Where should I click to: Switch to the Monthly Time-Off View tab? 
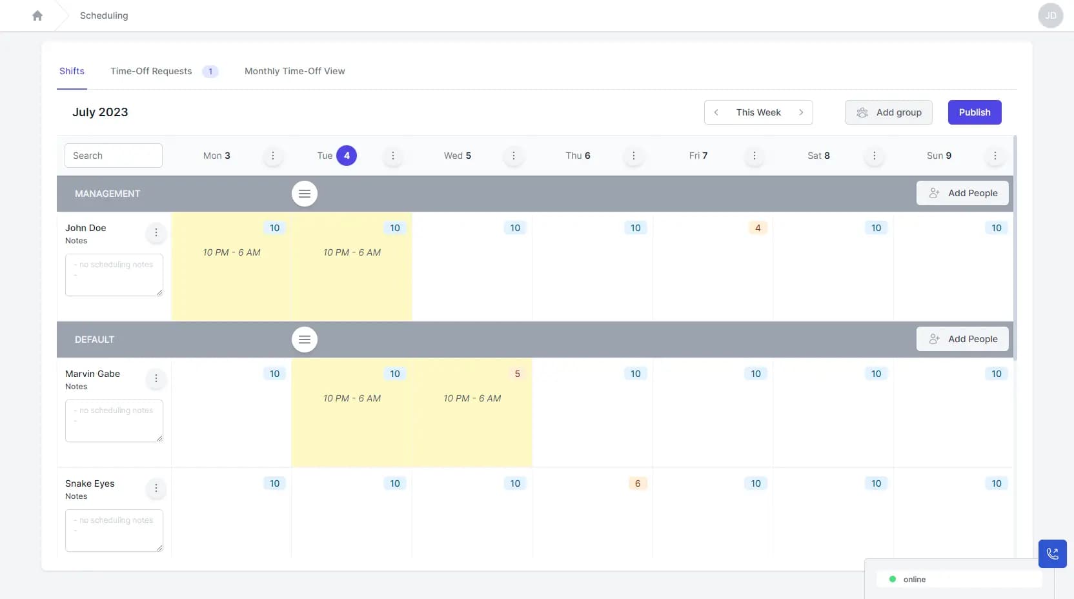[294, 71]
